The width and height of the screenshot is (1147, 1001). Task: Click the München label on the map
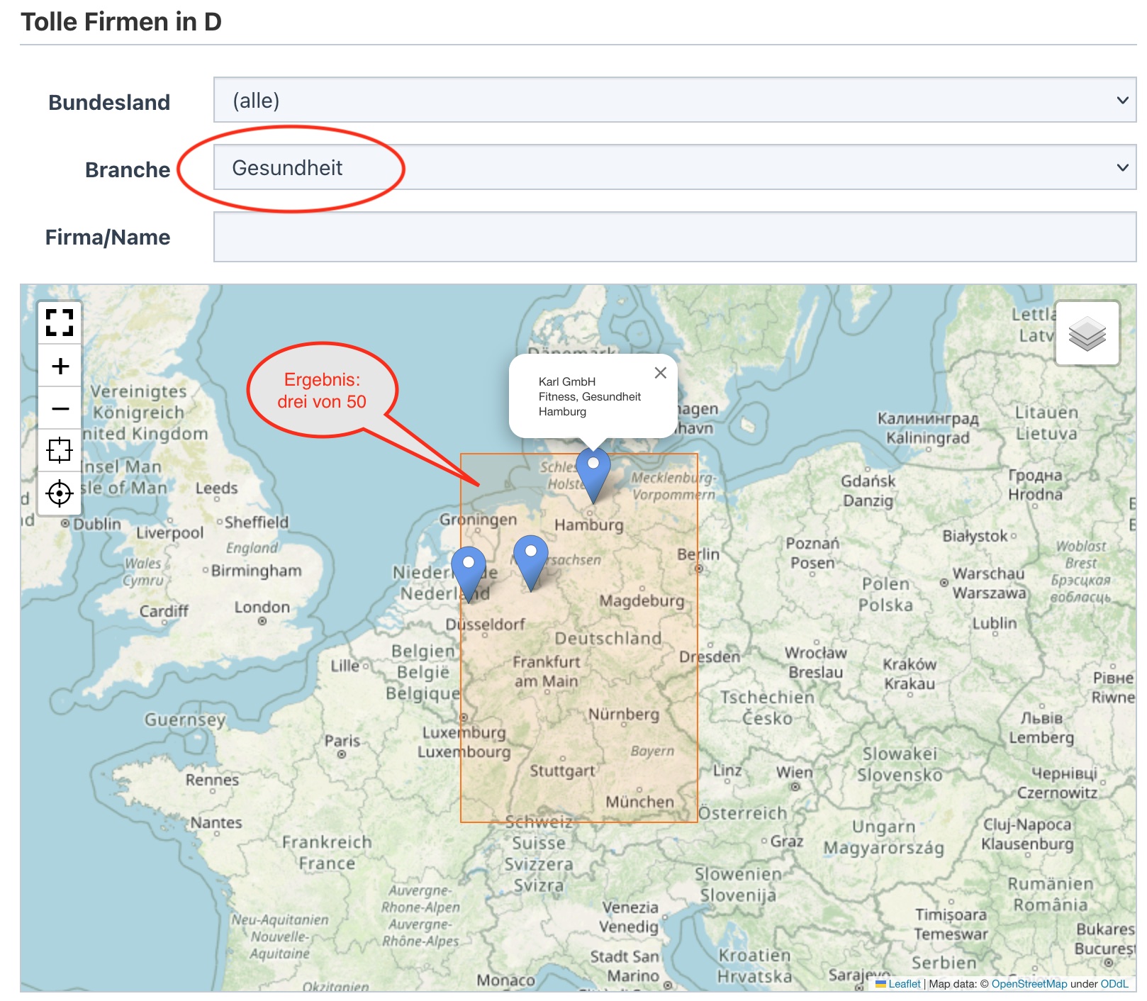click(639, 802)
